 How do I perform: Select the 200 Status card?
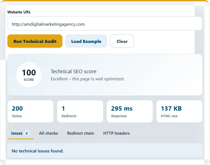click(31, 111)
